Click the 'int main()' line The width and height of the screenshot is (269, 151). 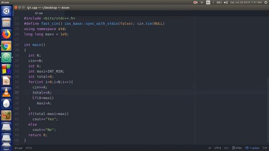coord(34,45)
